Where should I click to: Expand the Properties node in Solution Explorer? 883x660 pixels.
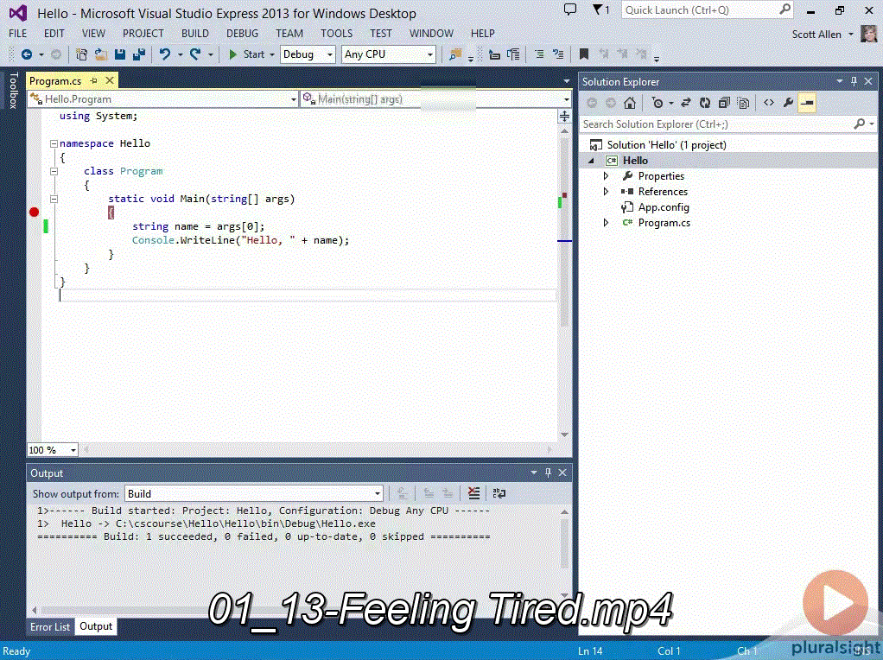[606, 176]
